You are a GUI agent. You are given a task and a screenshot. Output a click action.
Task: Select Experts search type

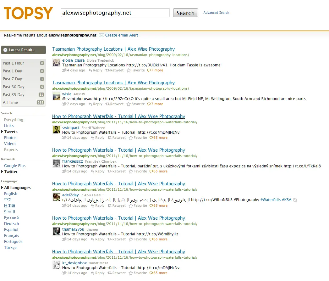point(11,150)
